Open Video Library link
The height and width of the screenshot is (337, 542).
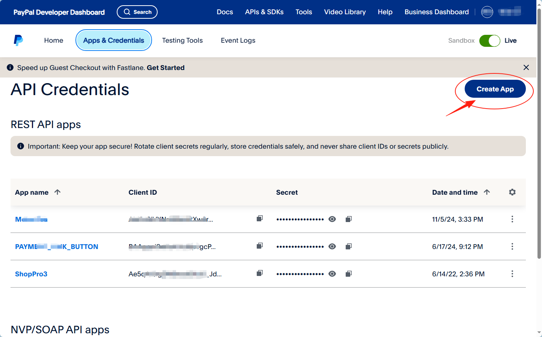point(345,12)
